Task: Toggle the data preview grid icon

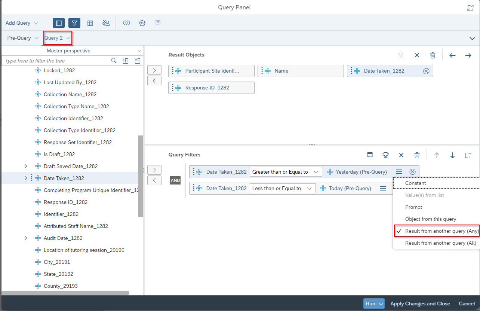Action: point(90,23)
